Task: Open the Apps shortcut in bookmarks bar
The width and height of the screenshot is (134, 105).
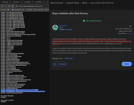Action: tap(3, 10)
